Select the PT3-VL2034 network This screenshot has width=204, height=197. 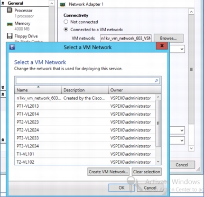tap(85, 146)
